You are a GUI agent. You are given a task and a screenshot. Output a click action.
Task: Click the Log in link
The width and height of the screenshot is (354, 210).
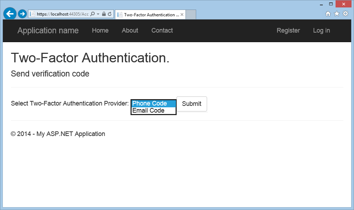point(321,31)
